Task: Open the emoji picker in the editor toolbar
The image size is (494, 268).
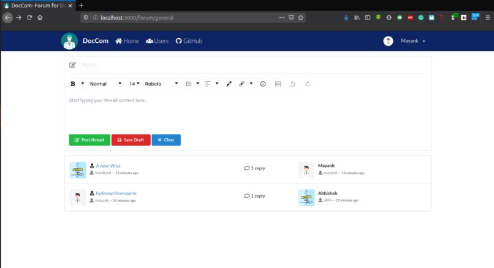Action: point(263,84)
